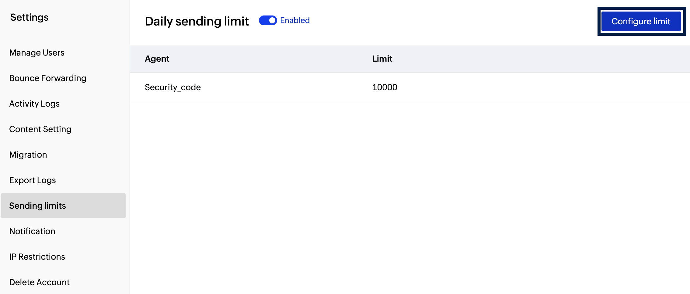Open the Content Setting page
This screenshot has height=294, width=690.
(40, 129)
